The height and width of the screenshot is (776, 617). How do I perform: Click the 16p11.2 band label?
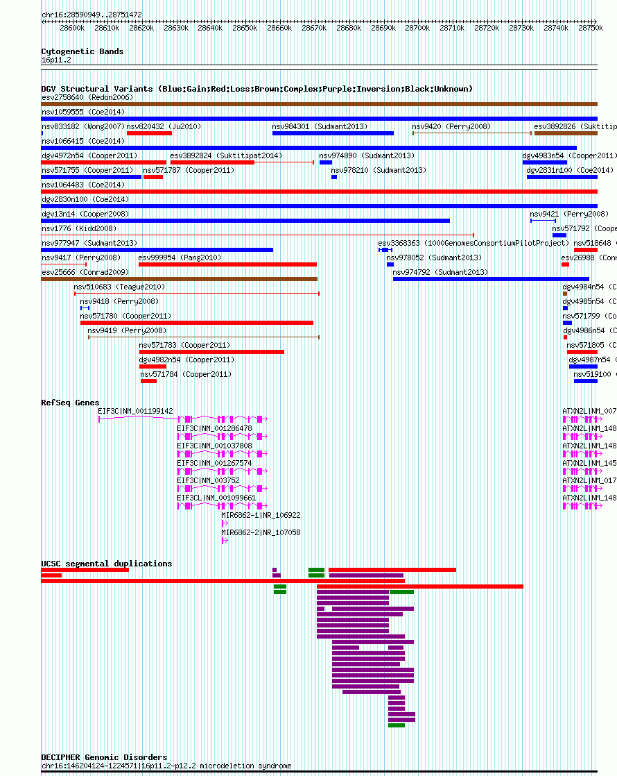click(56, 60)
